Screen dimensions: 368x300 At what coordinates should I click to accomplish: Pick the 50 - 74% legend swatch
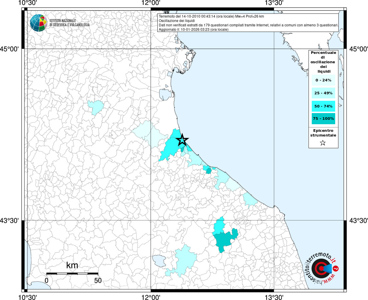(323, 106)
